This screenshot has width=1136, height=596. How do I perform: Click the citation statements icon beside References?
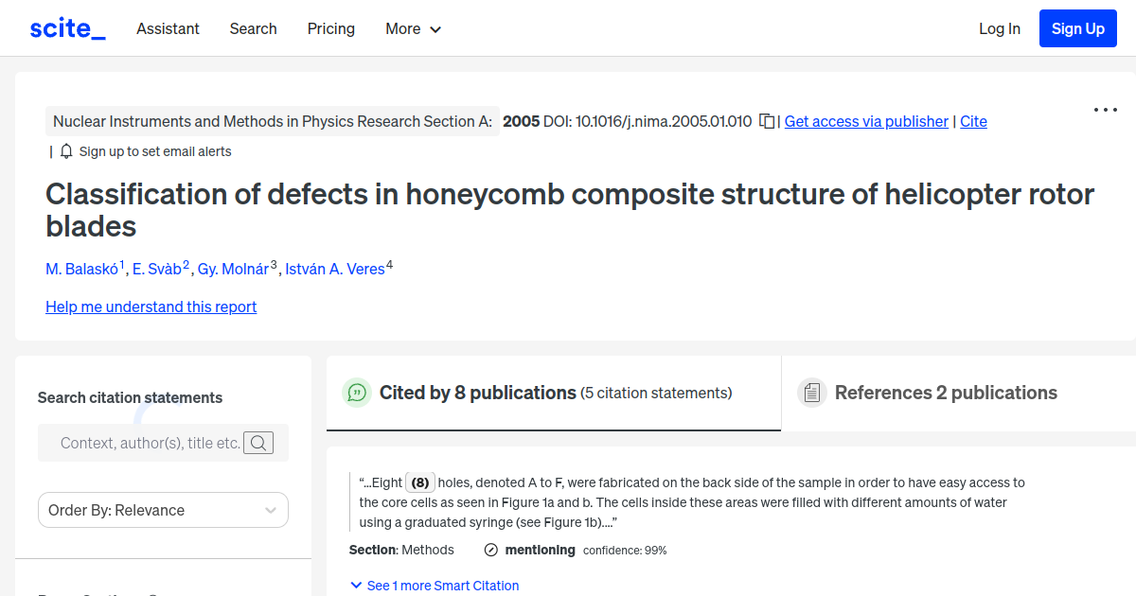click(x=812, y=392)
